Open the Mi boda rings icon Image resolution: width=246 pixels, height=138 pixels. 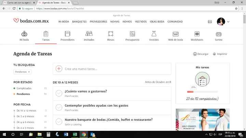[24, 34]
